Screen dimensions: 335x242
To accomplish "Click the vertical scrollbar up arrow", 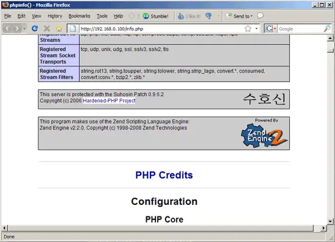I will click(x=330, y=38).
